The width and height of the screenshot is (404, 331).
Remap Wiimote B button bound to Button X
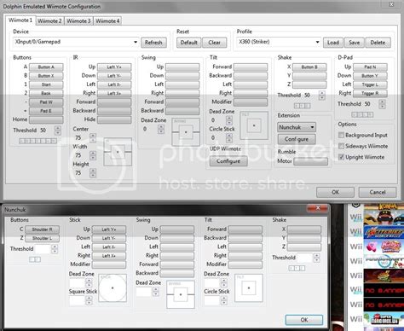click(x=46, y=76)
